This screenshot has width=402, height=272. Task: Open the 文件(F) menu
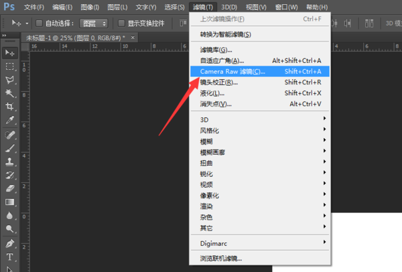(34, 7)
